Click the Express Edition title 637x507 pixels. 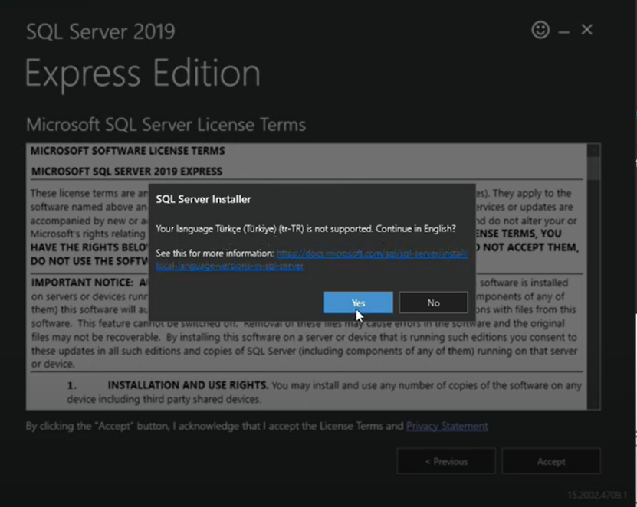pos(143,74)
